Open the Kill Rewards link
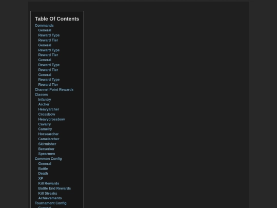 49,183
